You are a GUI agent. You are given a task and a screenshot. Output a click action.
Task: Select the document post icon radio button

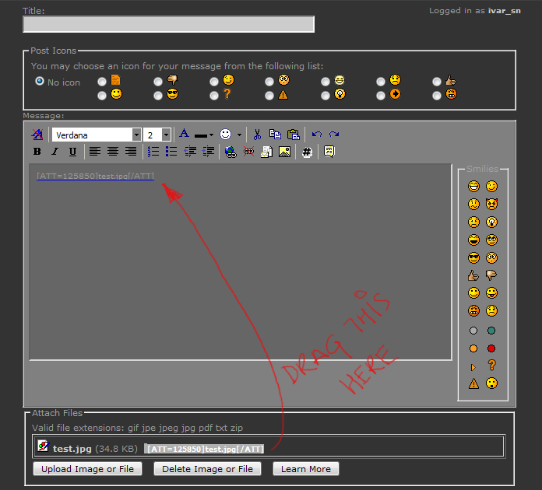coord(102,82)
